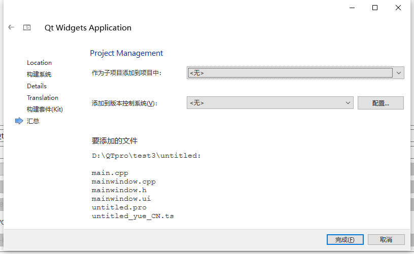The width and height of the screenshot is (414, 254).
Task: Select the Translation wizard step
Action: (x=43, y=97)
